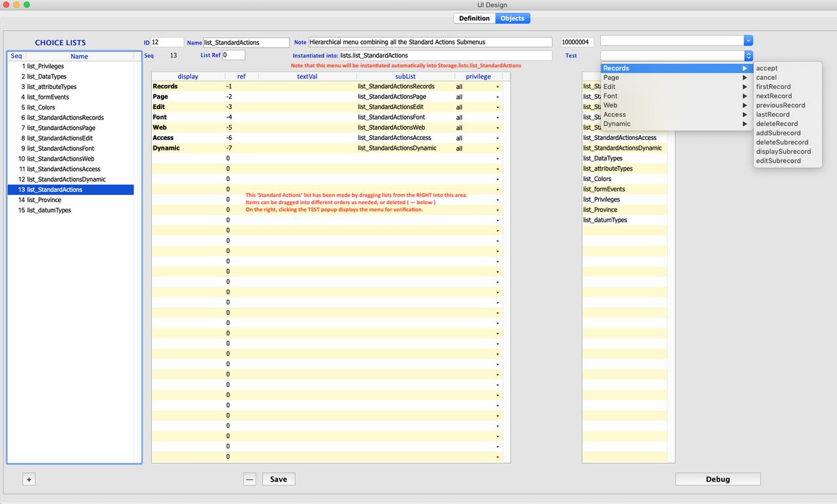Choose addSubrecord from the submenu

778,133
